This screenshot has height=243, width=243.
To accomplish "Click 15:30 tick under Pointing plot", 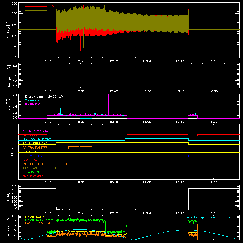I will tap(80, 61).
